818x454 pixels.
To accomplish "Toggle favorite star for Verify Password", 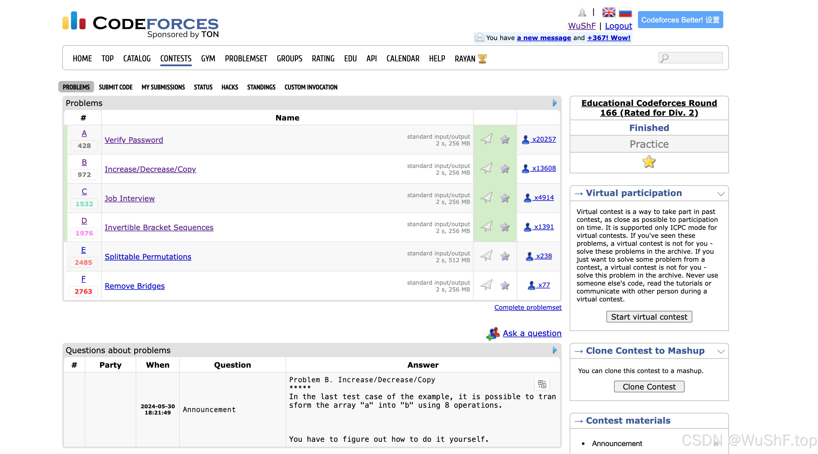I will point(505,139).
